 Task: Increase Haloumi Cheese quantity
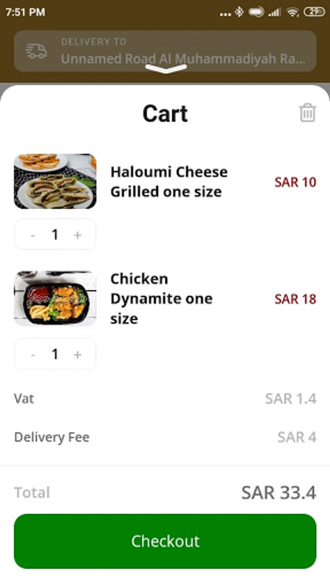[77, 235]
